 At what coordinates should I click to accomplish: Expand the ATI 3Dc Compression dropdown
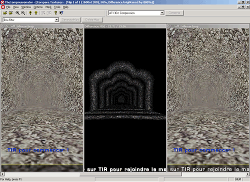tap(162, 13)
